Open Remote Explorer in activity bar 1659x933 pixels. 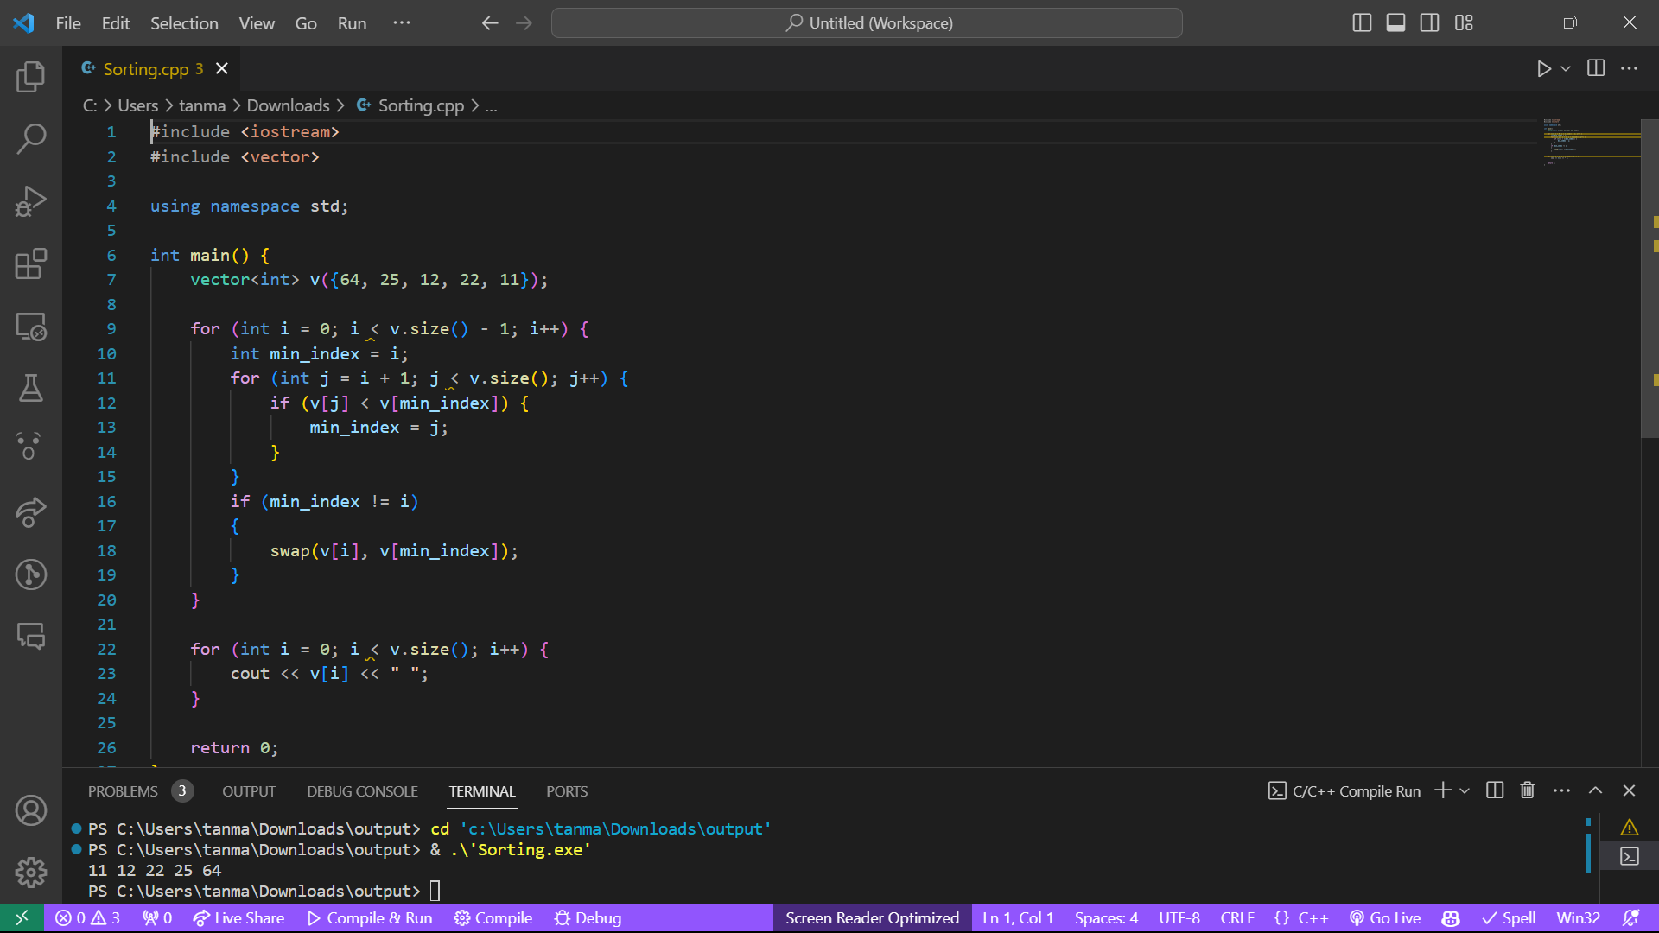tap(31, 327)
